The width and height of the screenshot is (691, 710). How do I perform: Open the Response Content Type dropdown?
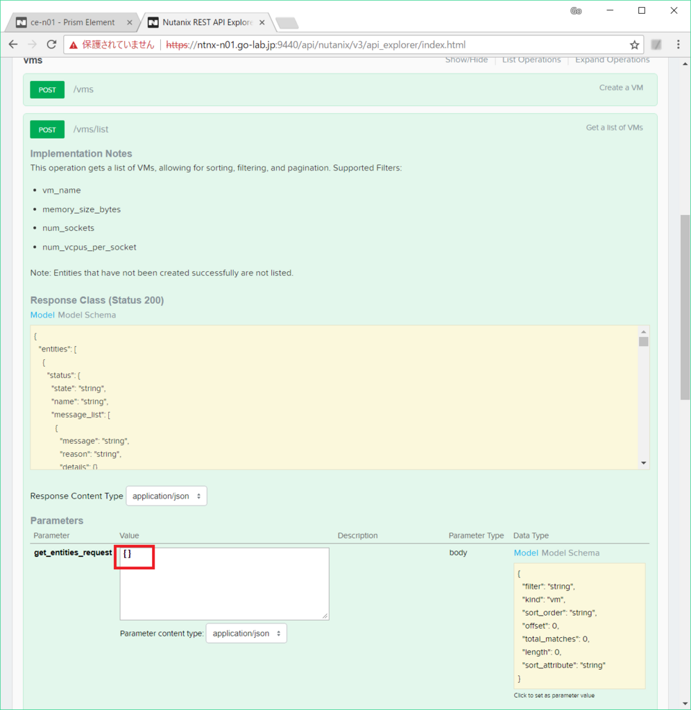pyautogui.click(x=166, y=496)
